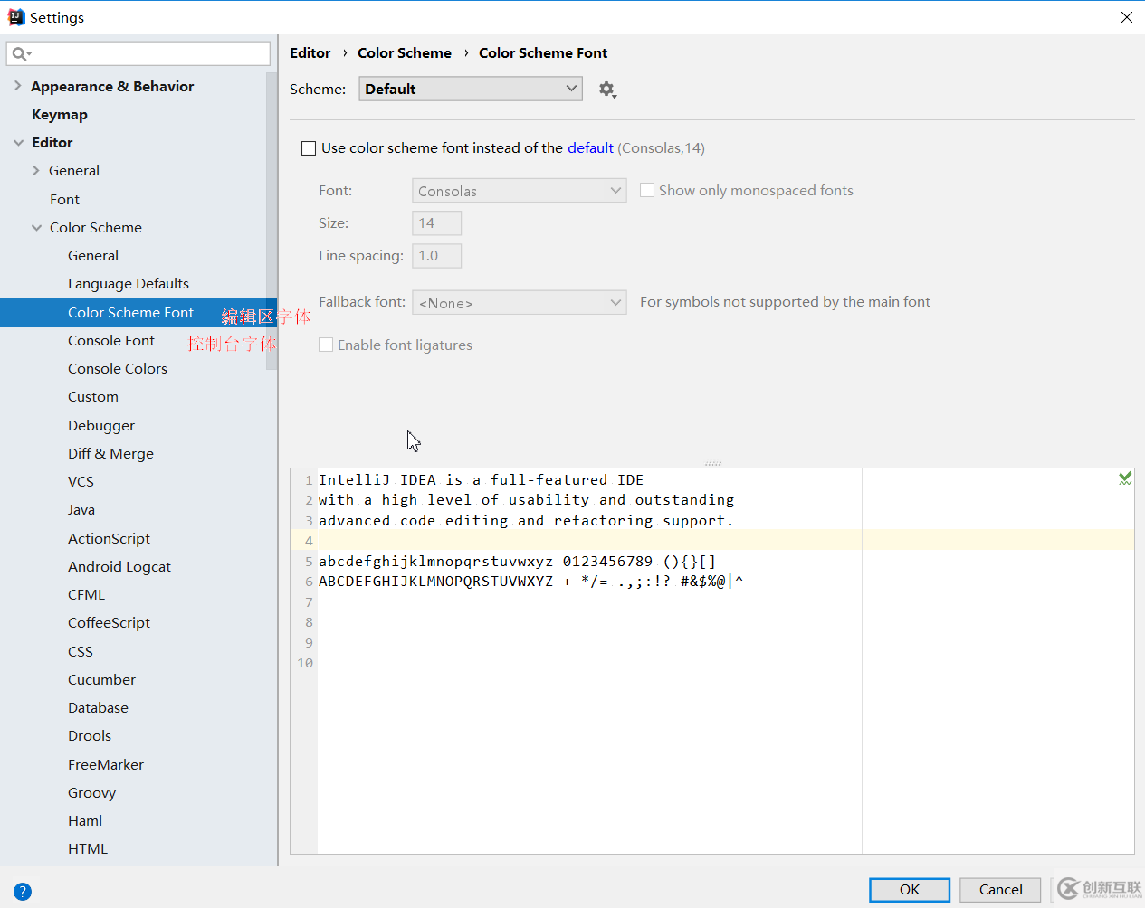This screenshot has width=1145, height=908.
Task: Collapse the Color Scheme tree node
Action: [36, 228]
